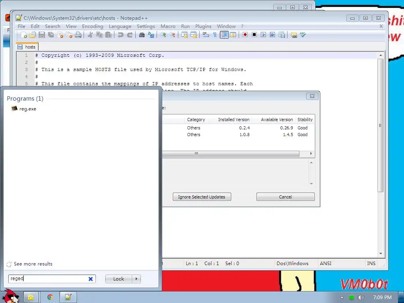Open the ? help menu
This screenshot has height=303, width=404.
242,26
